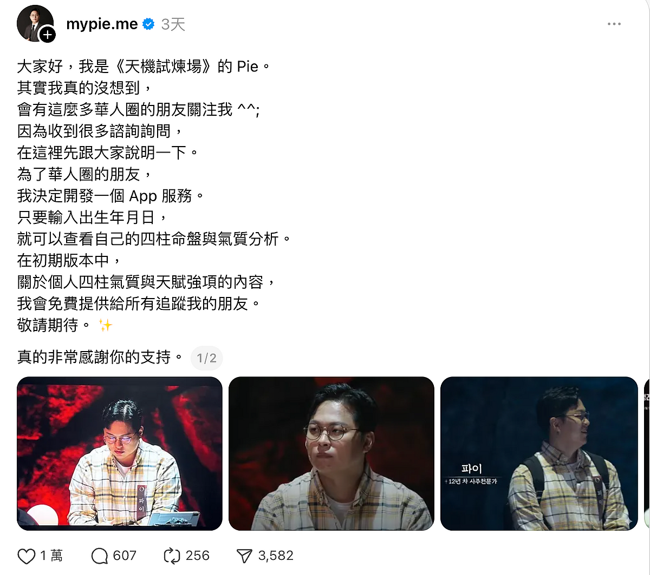Viewport: 650px width, 575px height.
Task: Click the 1 萬 likes count
Action: pyautogui.click(x=51, y=556)
